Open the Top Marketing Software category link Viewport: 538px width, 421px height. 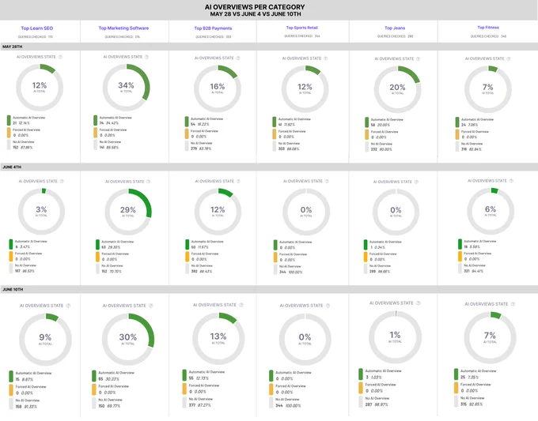pyautogui.click(x=123, y=28)
